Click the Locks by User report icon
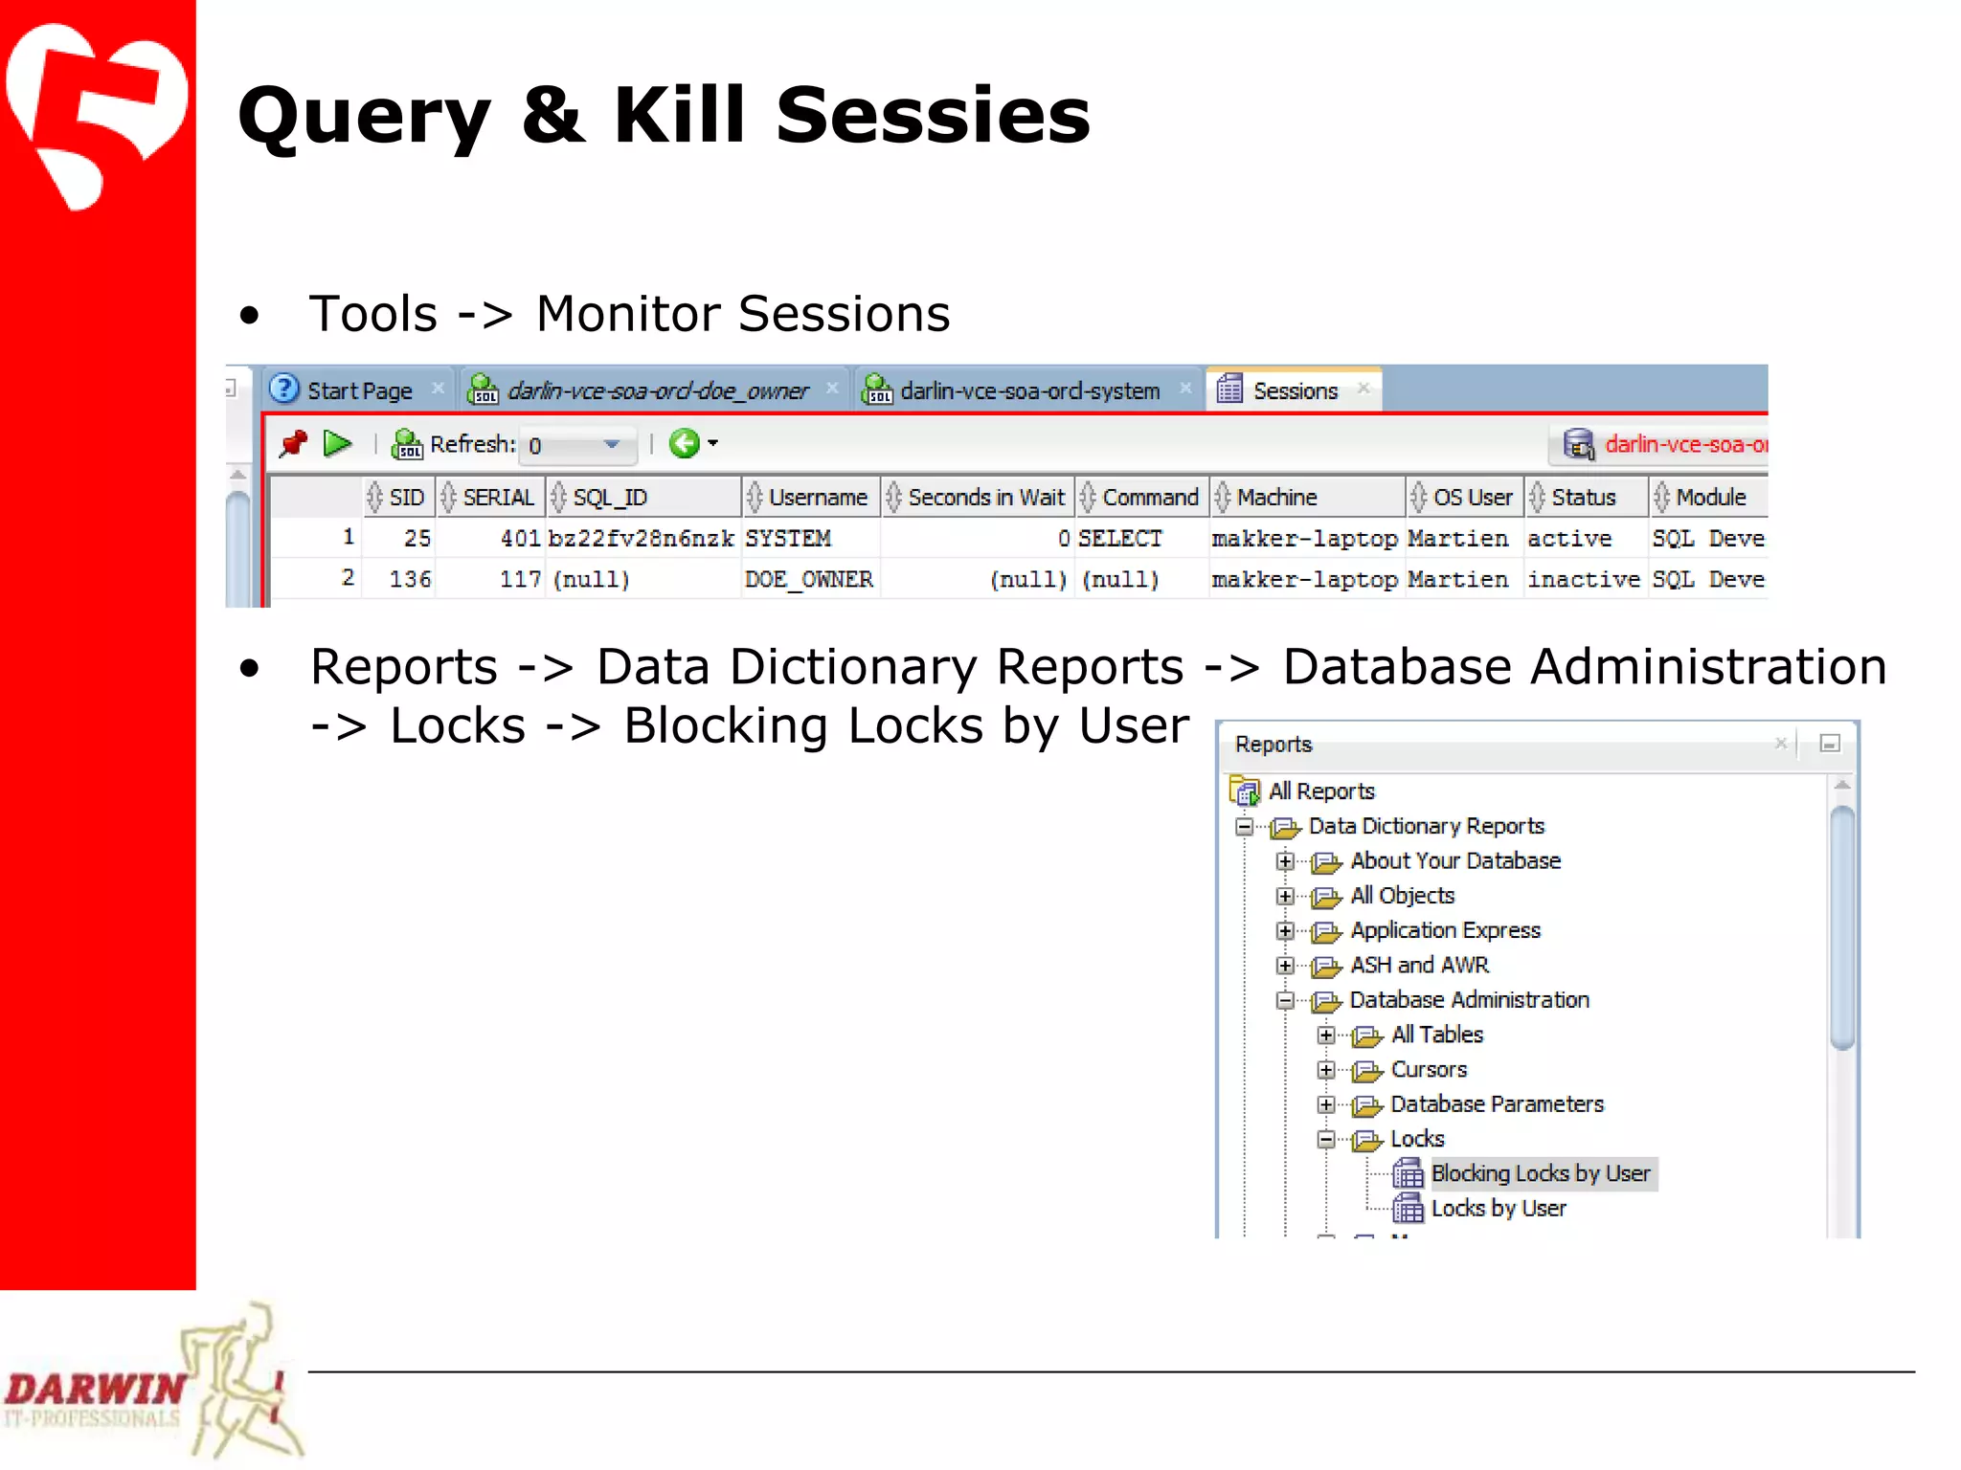Screen dimensions: 1961x1470 coord(1408,1209)
